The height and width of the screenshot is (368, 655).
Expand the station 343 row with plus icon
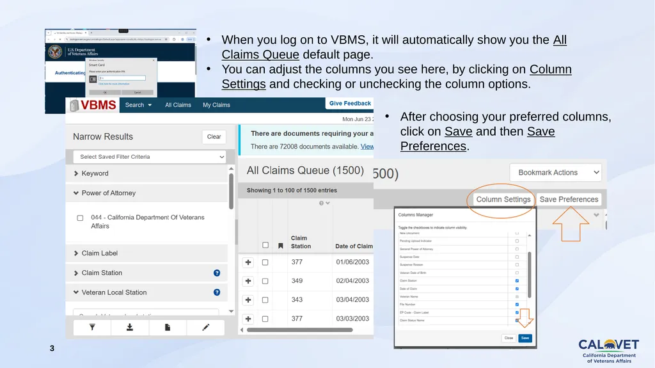pos(248,300)
